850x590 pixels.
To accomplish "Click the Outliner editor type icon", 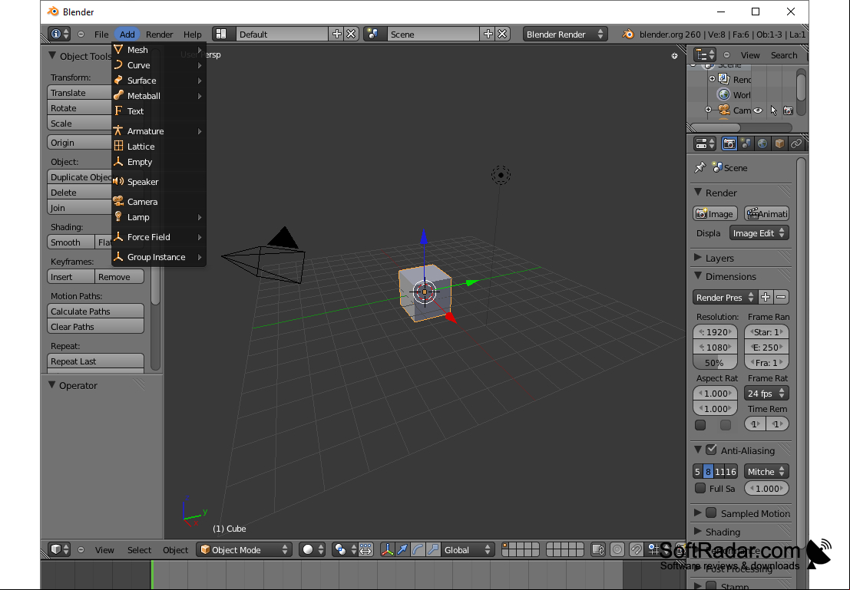I will point(705,54).
